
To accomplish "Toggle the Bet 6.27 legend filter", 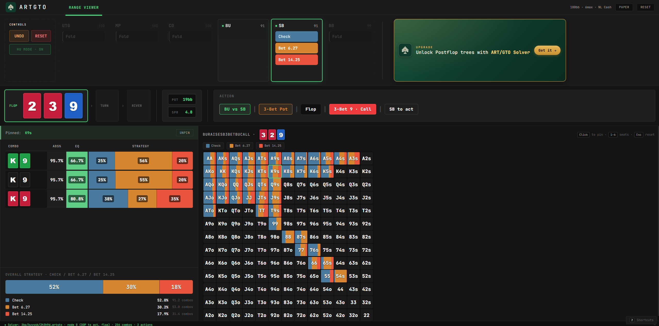I will pos(240,146).
